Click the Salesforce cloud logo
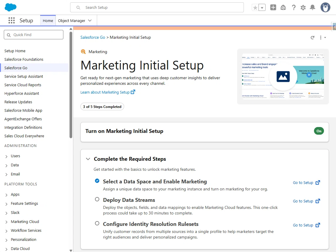Viewport: 336px width, 252px height. [x=11, y=7]
